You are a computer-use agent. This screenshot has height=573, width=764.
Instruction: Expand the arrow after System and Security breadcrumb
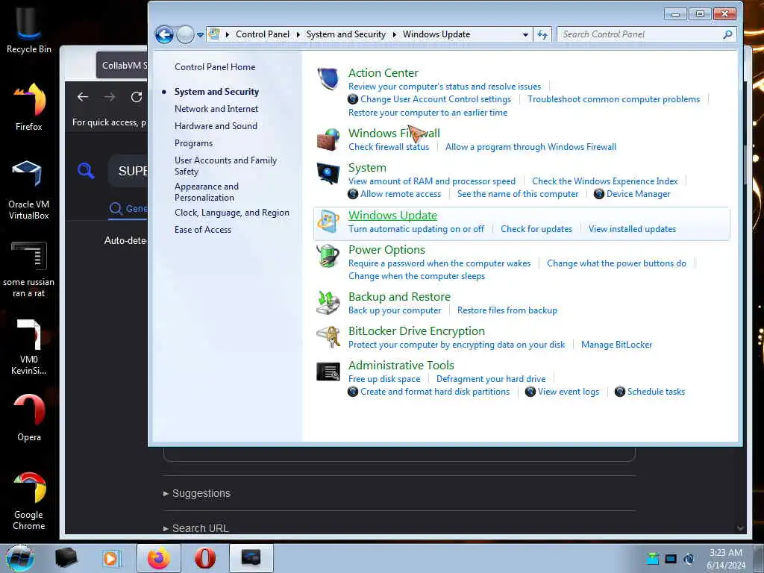(x=394, y=34)
